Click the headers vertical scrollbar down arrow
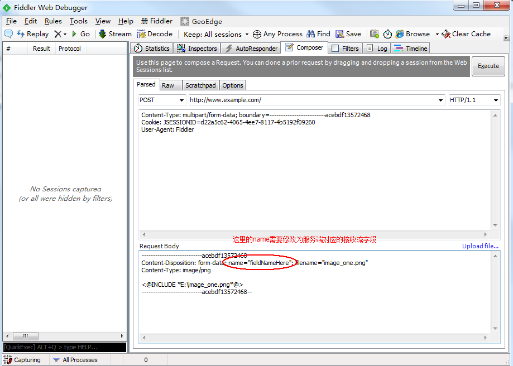513x366 pixels. click(x=495, y=225)
